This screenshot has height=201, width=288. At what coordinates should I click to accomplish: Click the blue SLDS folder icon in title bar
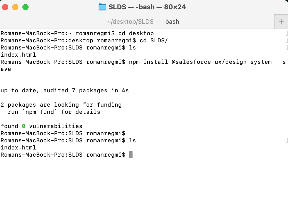(102, 7)
